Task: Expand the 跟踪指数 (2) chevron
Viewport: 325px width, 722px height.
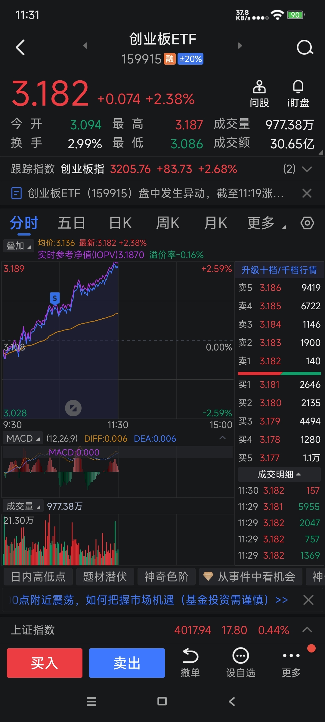Action: pos(307,169)
